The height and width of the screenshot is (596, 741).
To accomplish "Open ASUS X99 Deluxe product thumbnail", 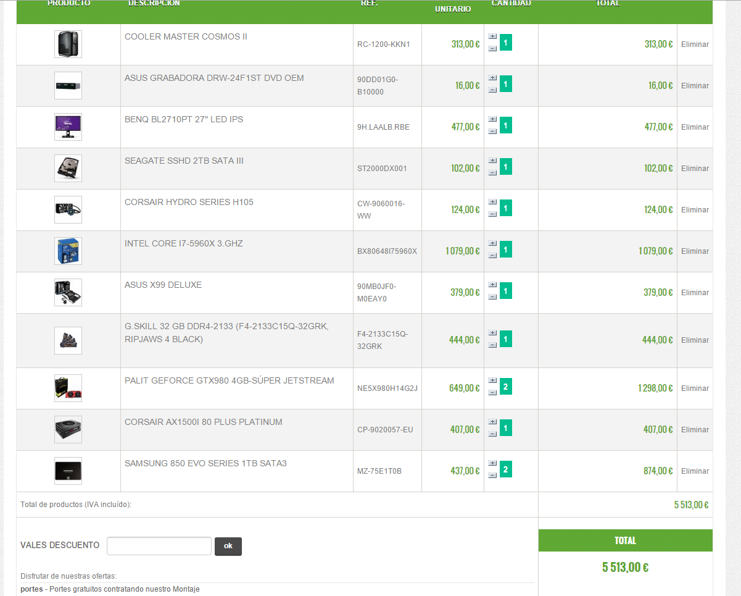I will point(68,293).
